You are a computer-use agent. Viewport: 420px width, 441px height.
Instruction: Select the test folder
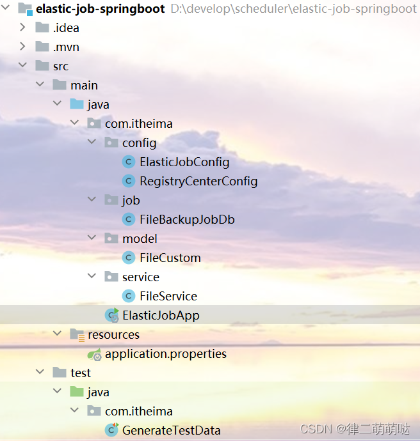pyautogui.click(x=81, y=373)
